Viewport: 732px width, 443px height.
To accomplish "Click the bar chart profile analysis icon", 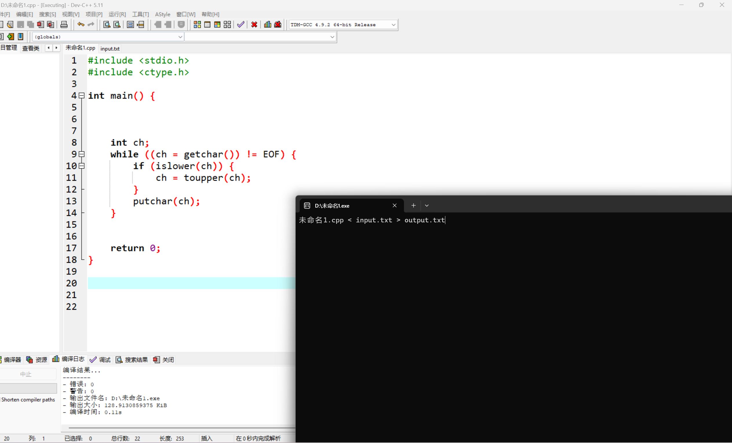I will click(x=267, y=25).
